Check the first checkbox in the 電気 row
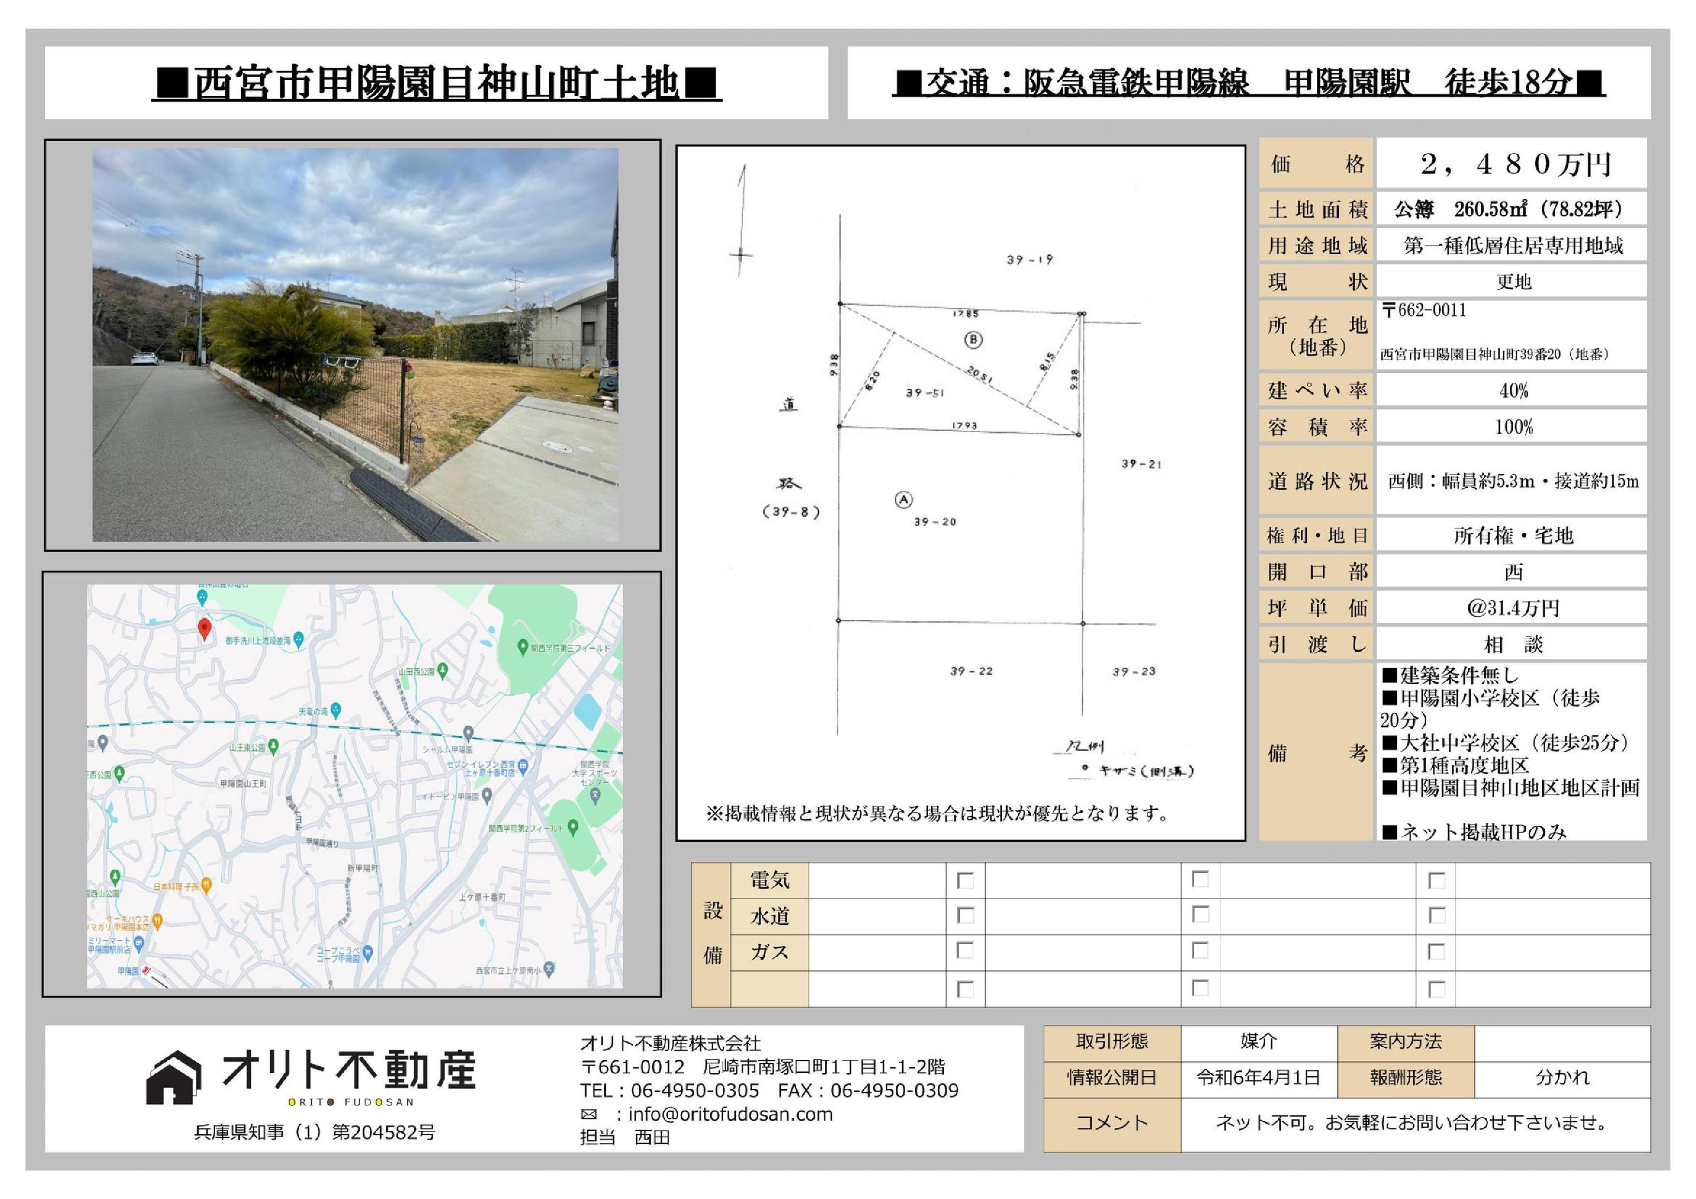Viewport: 1696px width, 1199px height. pyautogui.click(x=965, y=880)
